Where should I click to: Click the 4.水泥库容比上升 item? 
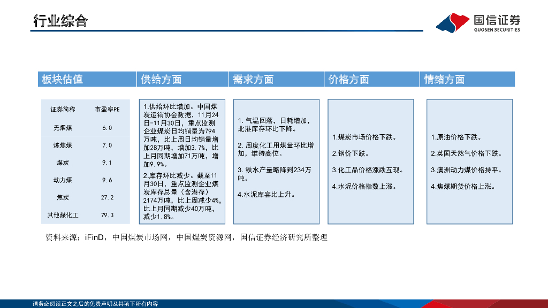[267, 195]
